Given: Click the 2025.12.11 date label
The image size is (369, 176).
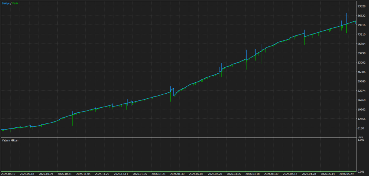Looking at the screenshot, I should pos(121,174).
